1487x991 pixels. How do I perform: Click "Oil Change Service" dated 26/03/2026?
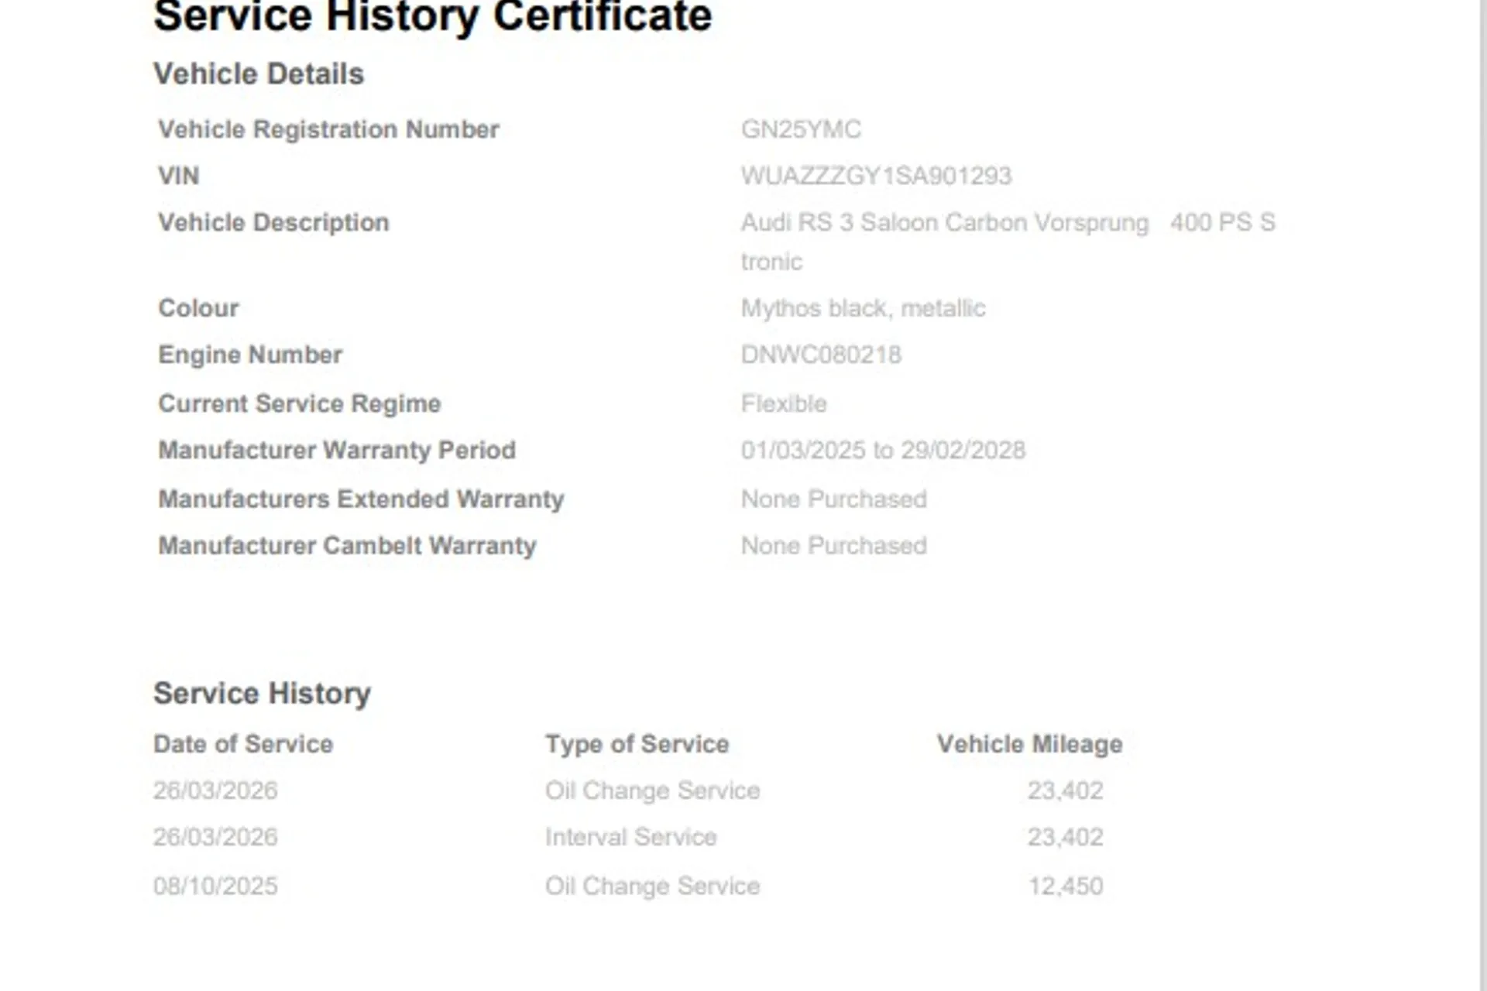pyautogui.click(x=652, y=790)
